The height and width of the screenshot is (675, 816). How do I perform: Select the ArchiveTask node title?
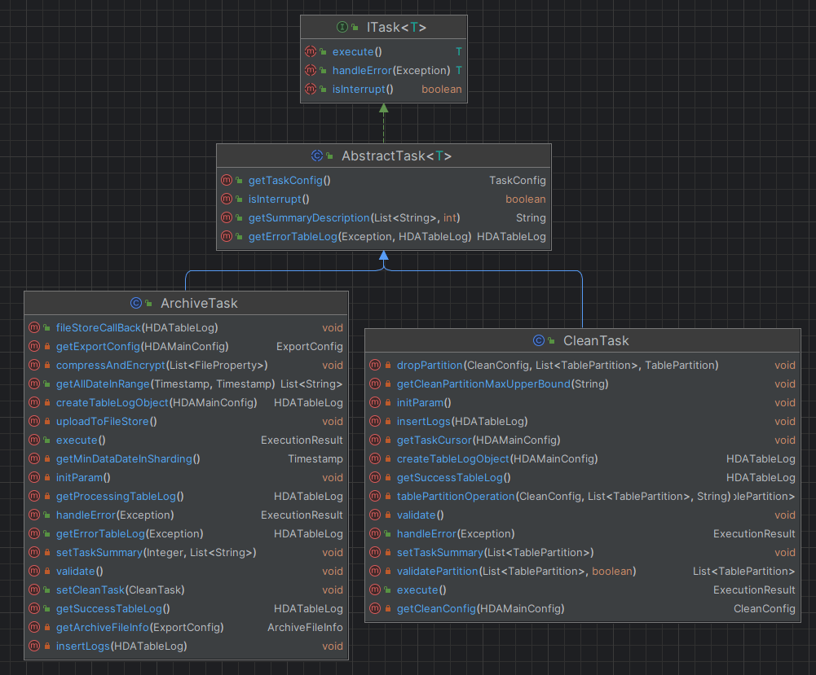tap(199, 304)
